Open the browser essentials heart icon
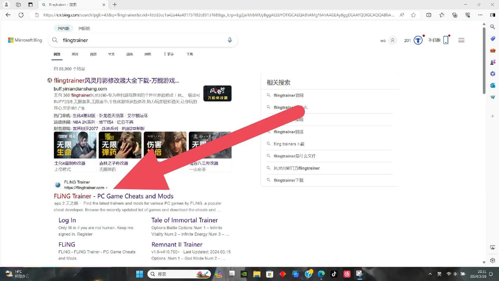Viewport: 499px width, 281px height. (x=468, y=15)
